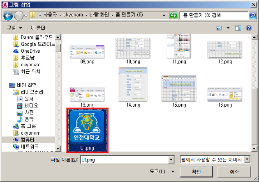
Task: Click the 새 폴더 button
Action: pos(38,28)
